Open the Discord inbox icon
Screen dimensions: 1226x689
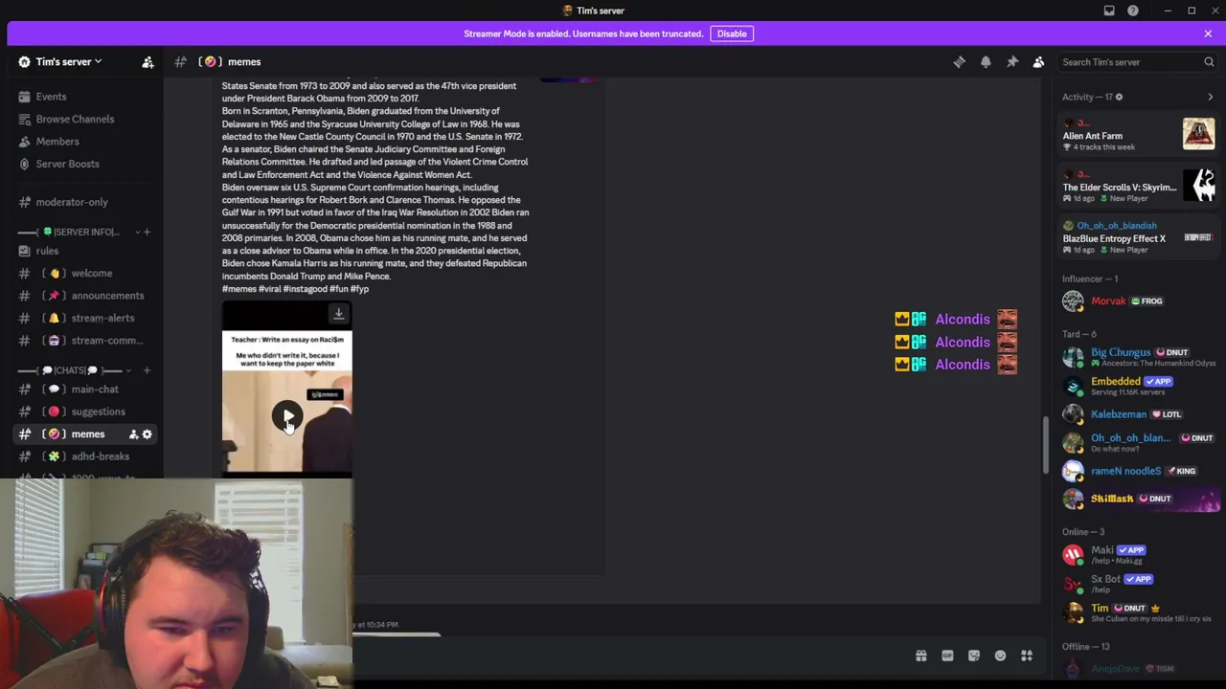tap(1109, 11)
